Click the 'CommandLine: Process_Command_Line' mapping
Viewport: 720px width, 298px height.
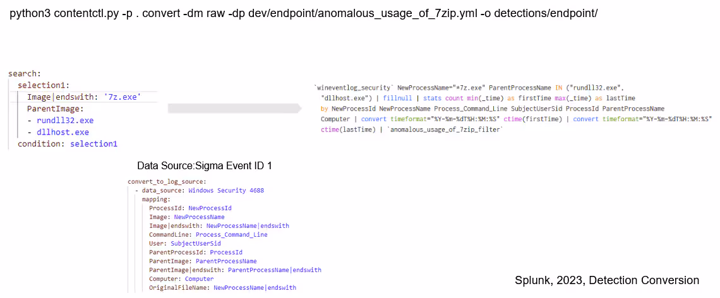click(x=208, y=234)
